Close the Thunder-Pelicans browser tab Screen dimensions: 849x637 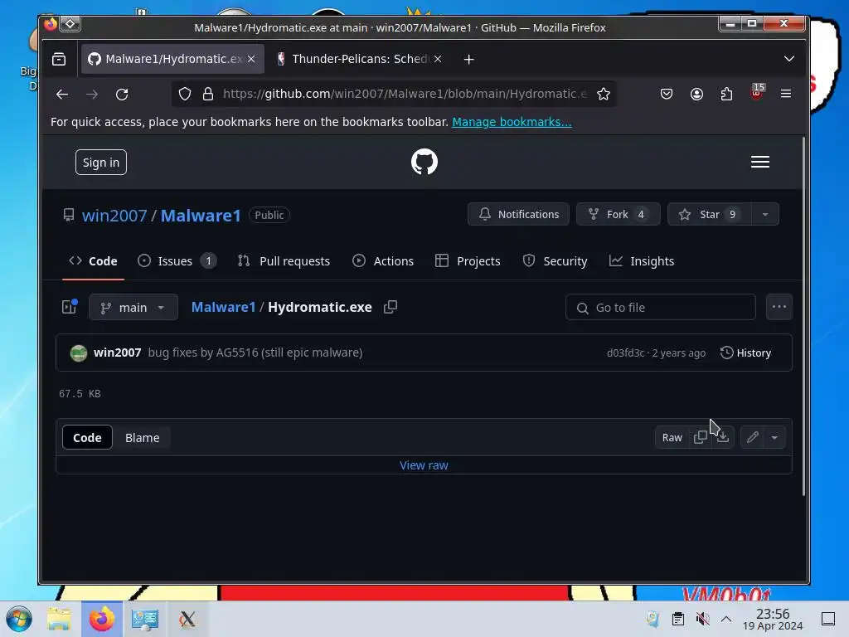[438, 59]
